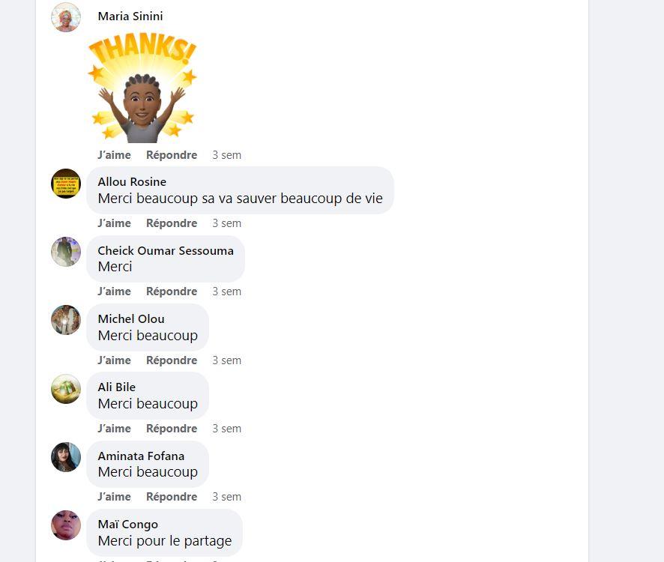
Task: View the THANKS avatar sticker
Action: [x=142, y=88]
